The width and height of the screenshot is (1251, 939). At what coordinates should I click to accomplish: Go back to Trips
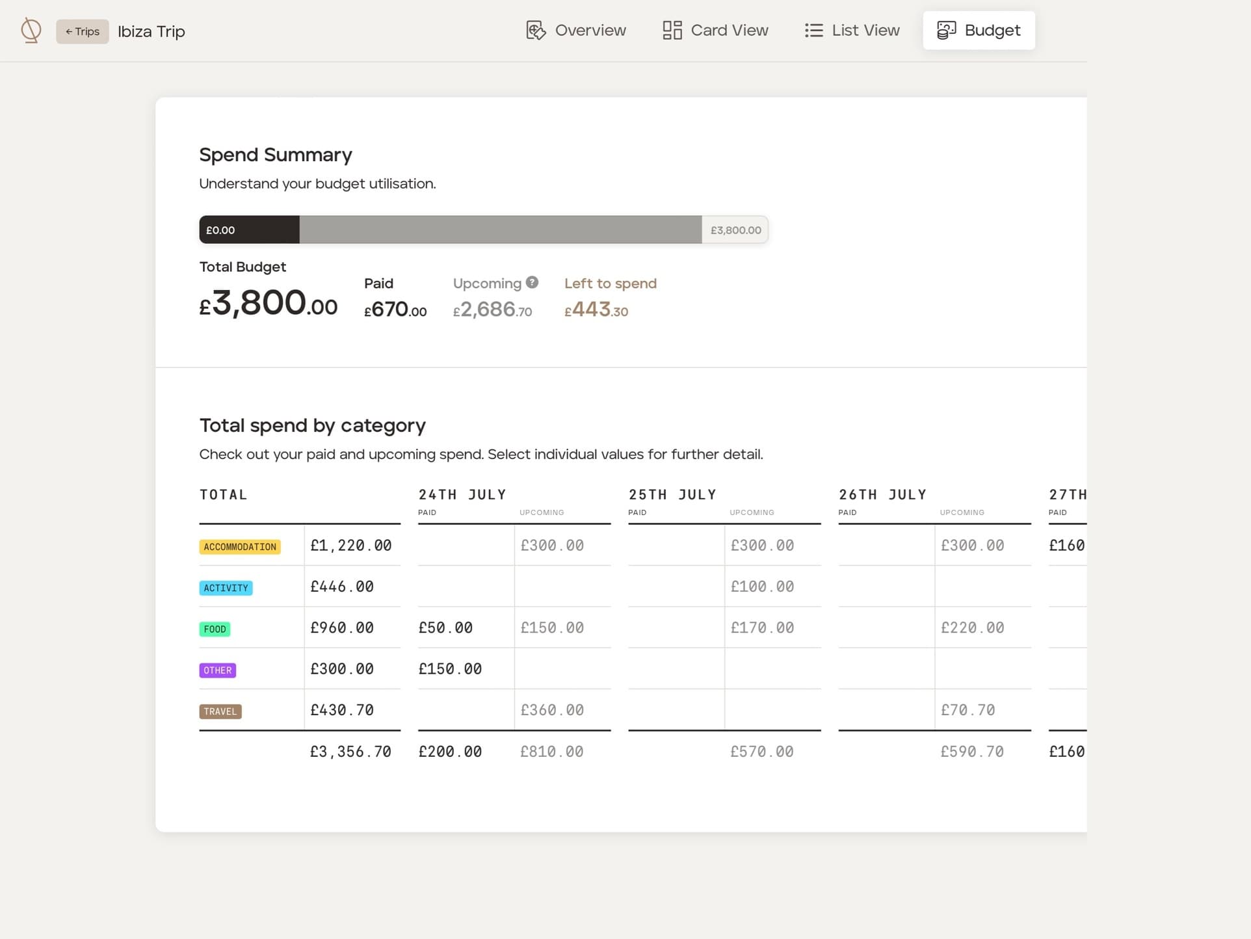click(x=83, y=32)
